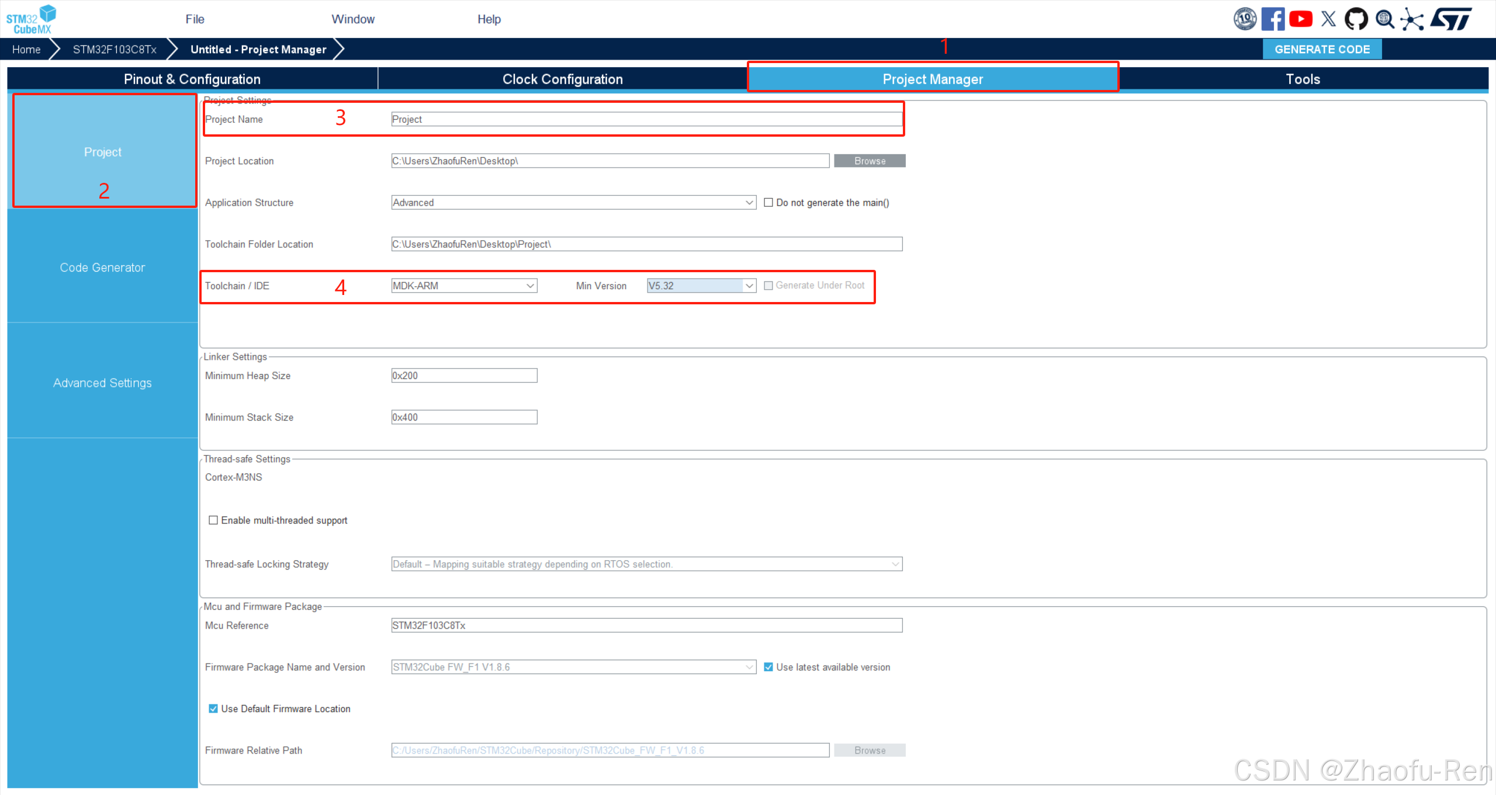This screenshot has height=795, width=1496.
Task: Click the STM32F103C8Tx breadcrumb
Action: 115,50
